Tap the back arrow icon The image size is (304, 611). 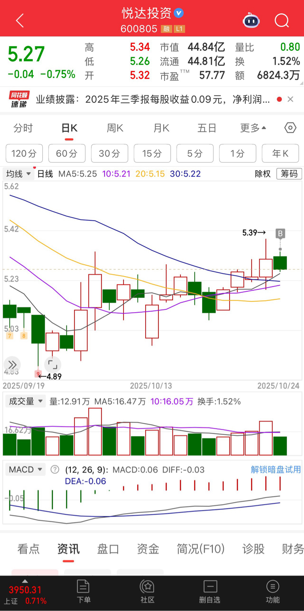coord(20,20)
